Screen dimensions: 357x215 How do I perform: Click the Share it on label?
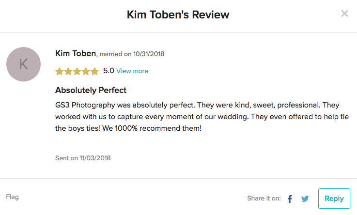coord(264,199)
